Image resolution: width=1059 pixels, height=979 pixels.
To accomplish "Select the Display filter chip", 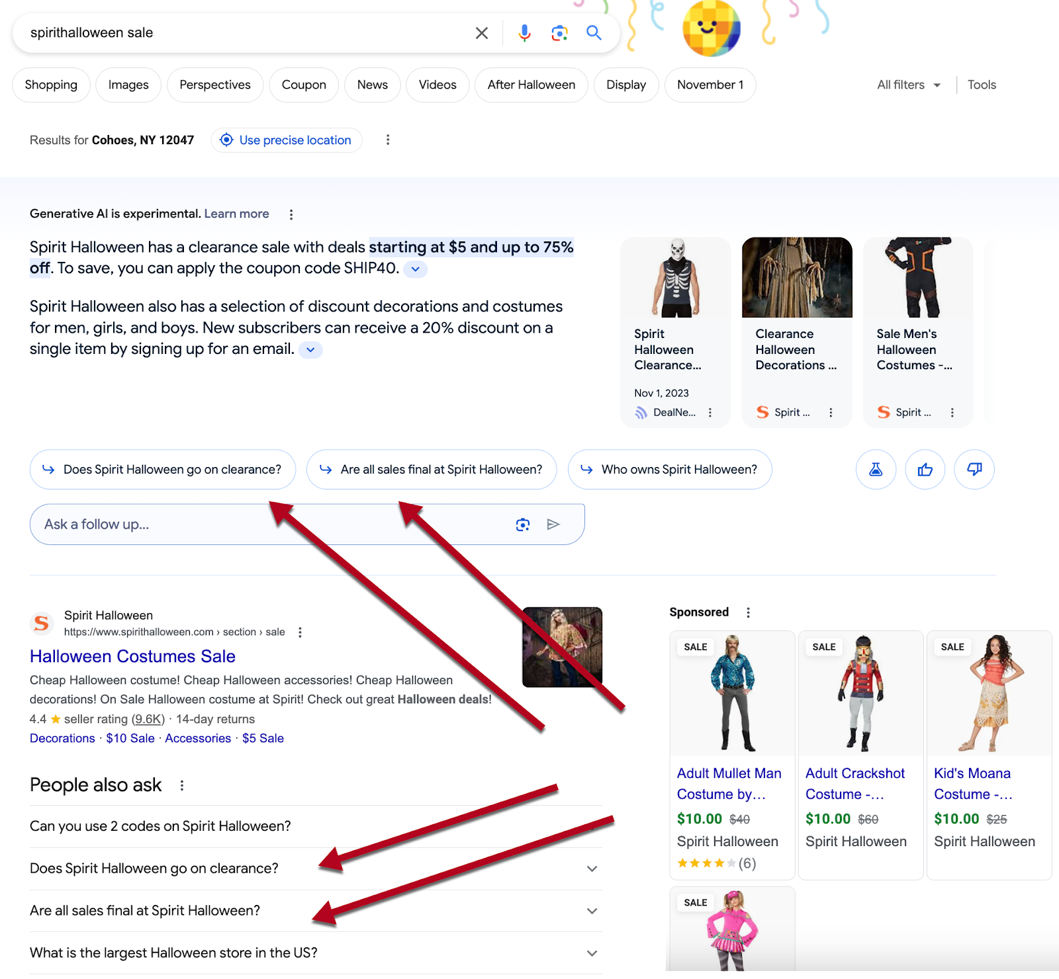I will click(x=626, y=85).
